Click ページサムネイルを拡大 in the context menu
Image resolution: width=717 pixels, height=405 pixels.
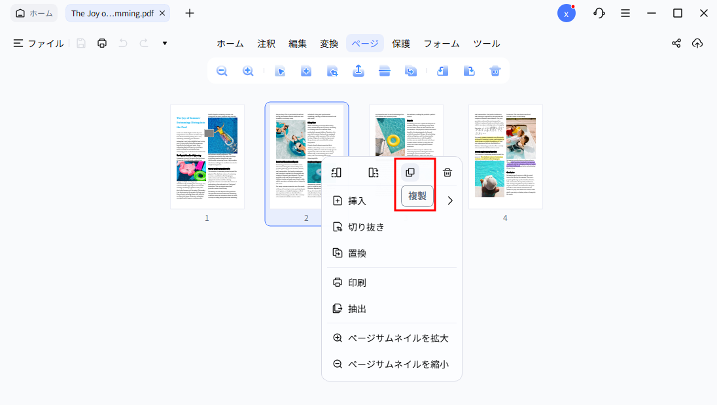392,338
